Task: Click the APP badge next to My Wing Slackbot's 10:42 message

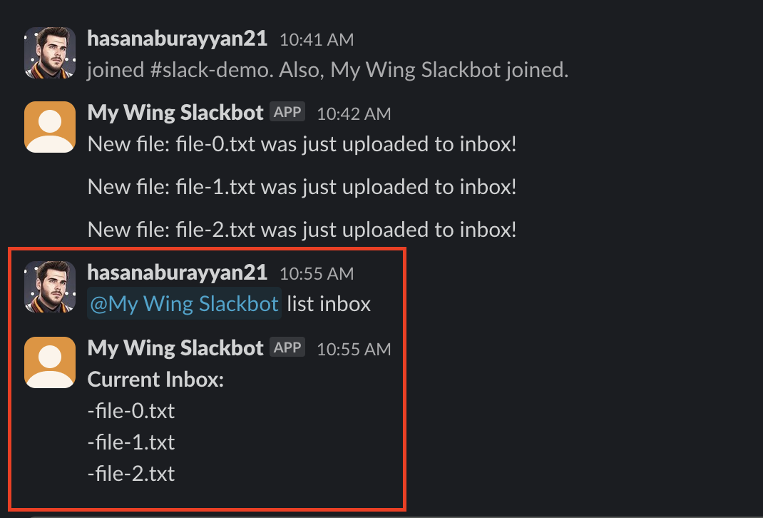Action: [x=287, y=111]
